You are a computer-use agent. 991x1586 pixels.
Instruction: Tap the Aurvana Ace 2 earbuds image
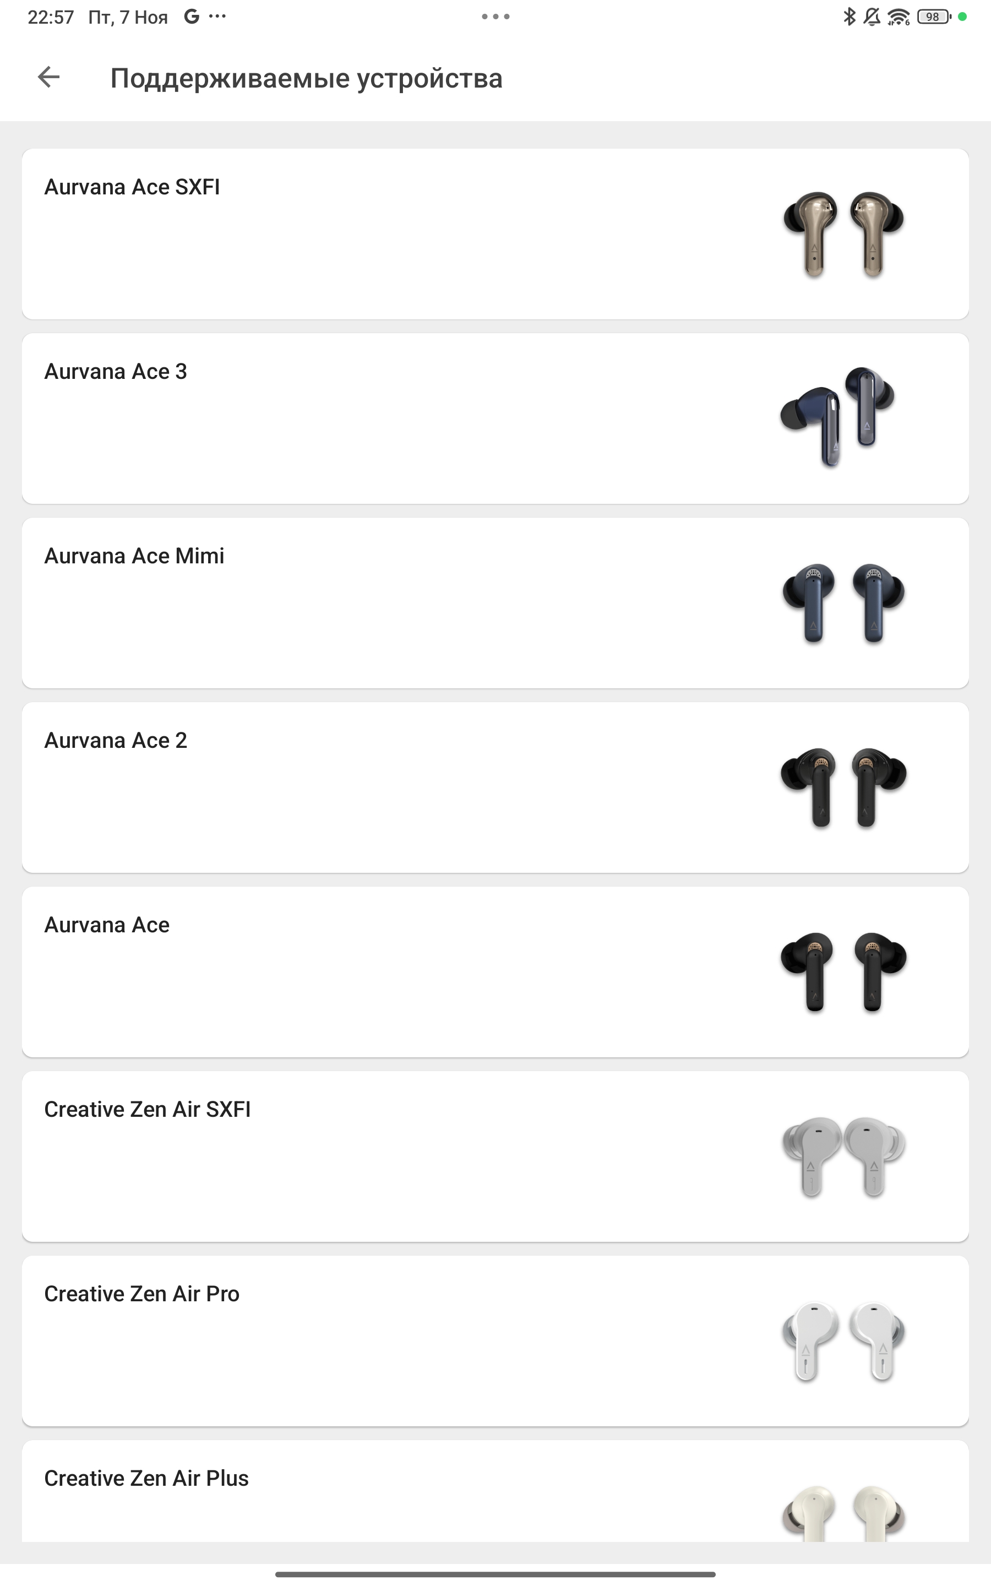pos(843,787)
